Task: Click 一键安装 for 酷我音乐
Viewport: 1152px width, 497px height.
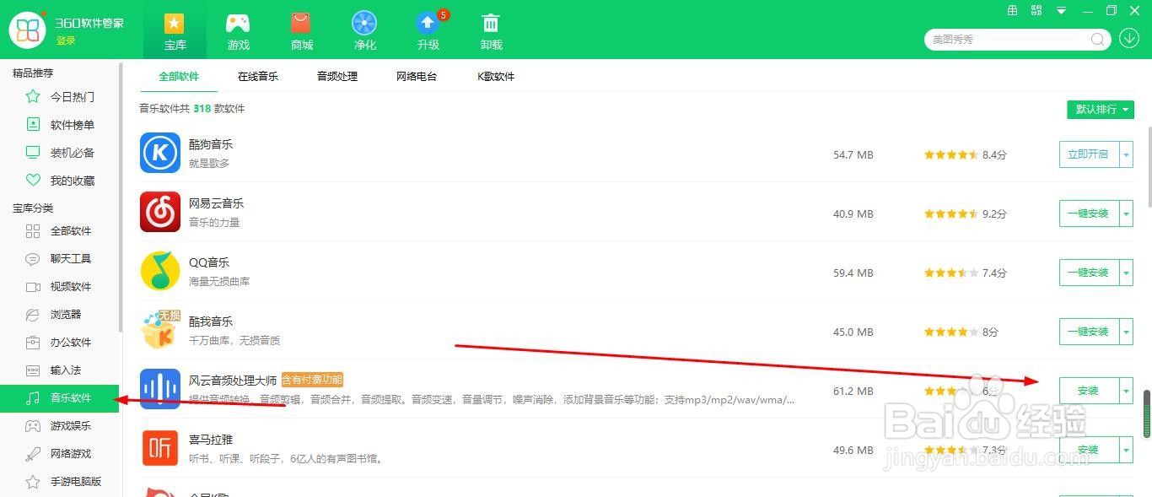Action: [x=1089, y=332]
